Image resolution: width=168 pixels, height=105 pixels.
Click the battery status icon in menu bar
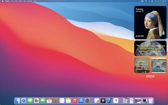click(142, 1)
